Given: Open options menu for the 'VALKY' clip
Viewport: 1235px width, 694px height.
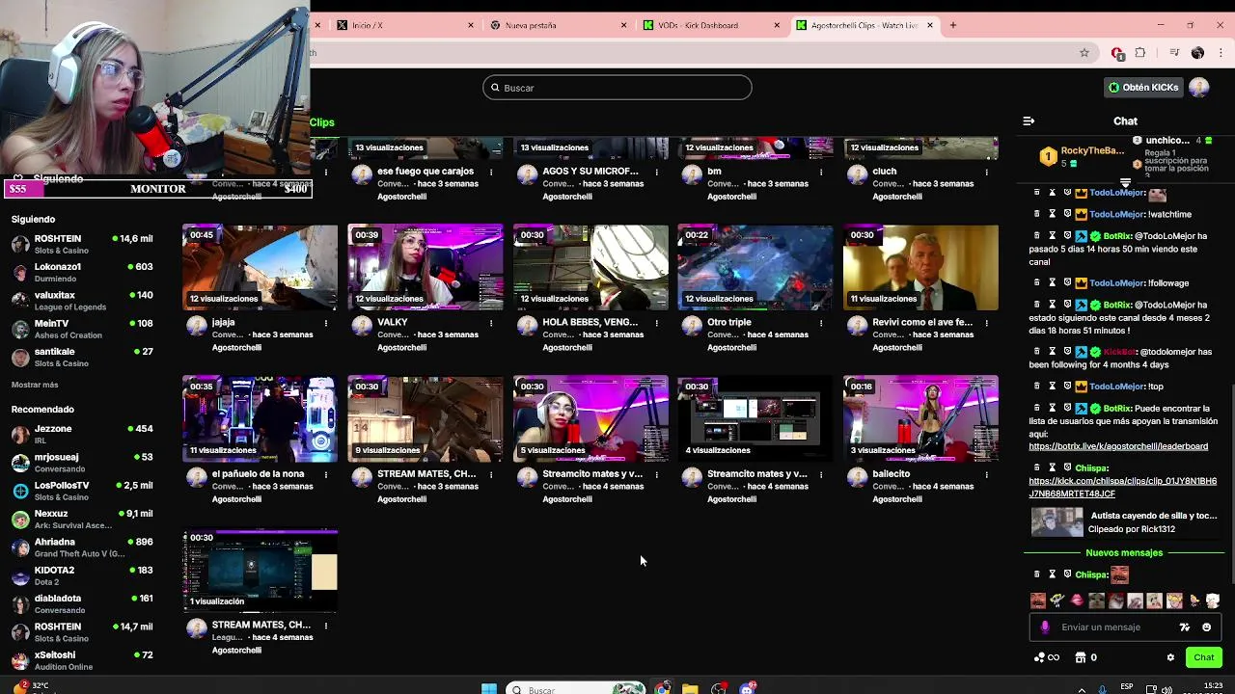Looking at the screenshot, I should [x=491, y=323].
